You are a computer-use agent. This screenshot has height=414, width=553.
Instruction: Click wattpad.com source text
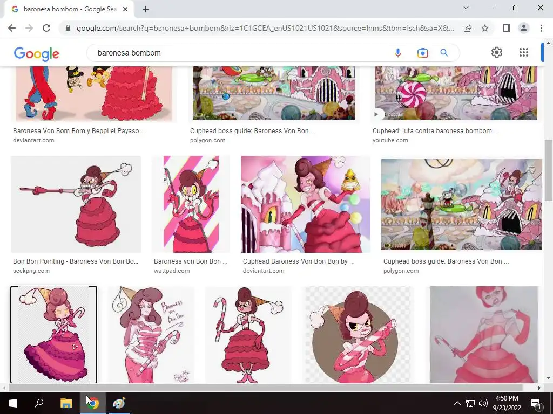tap(172, 271)
